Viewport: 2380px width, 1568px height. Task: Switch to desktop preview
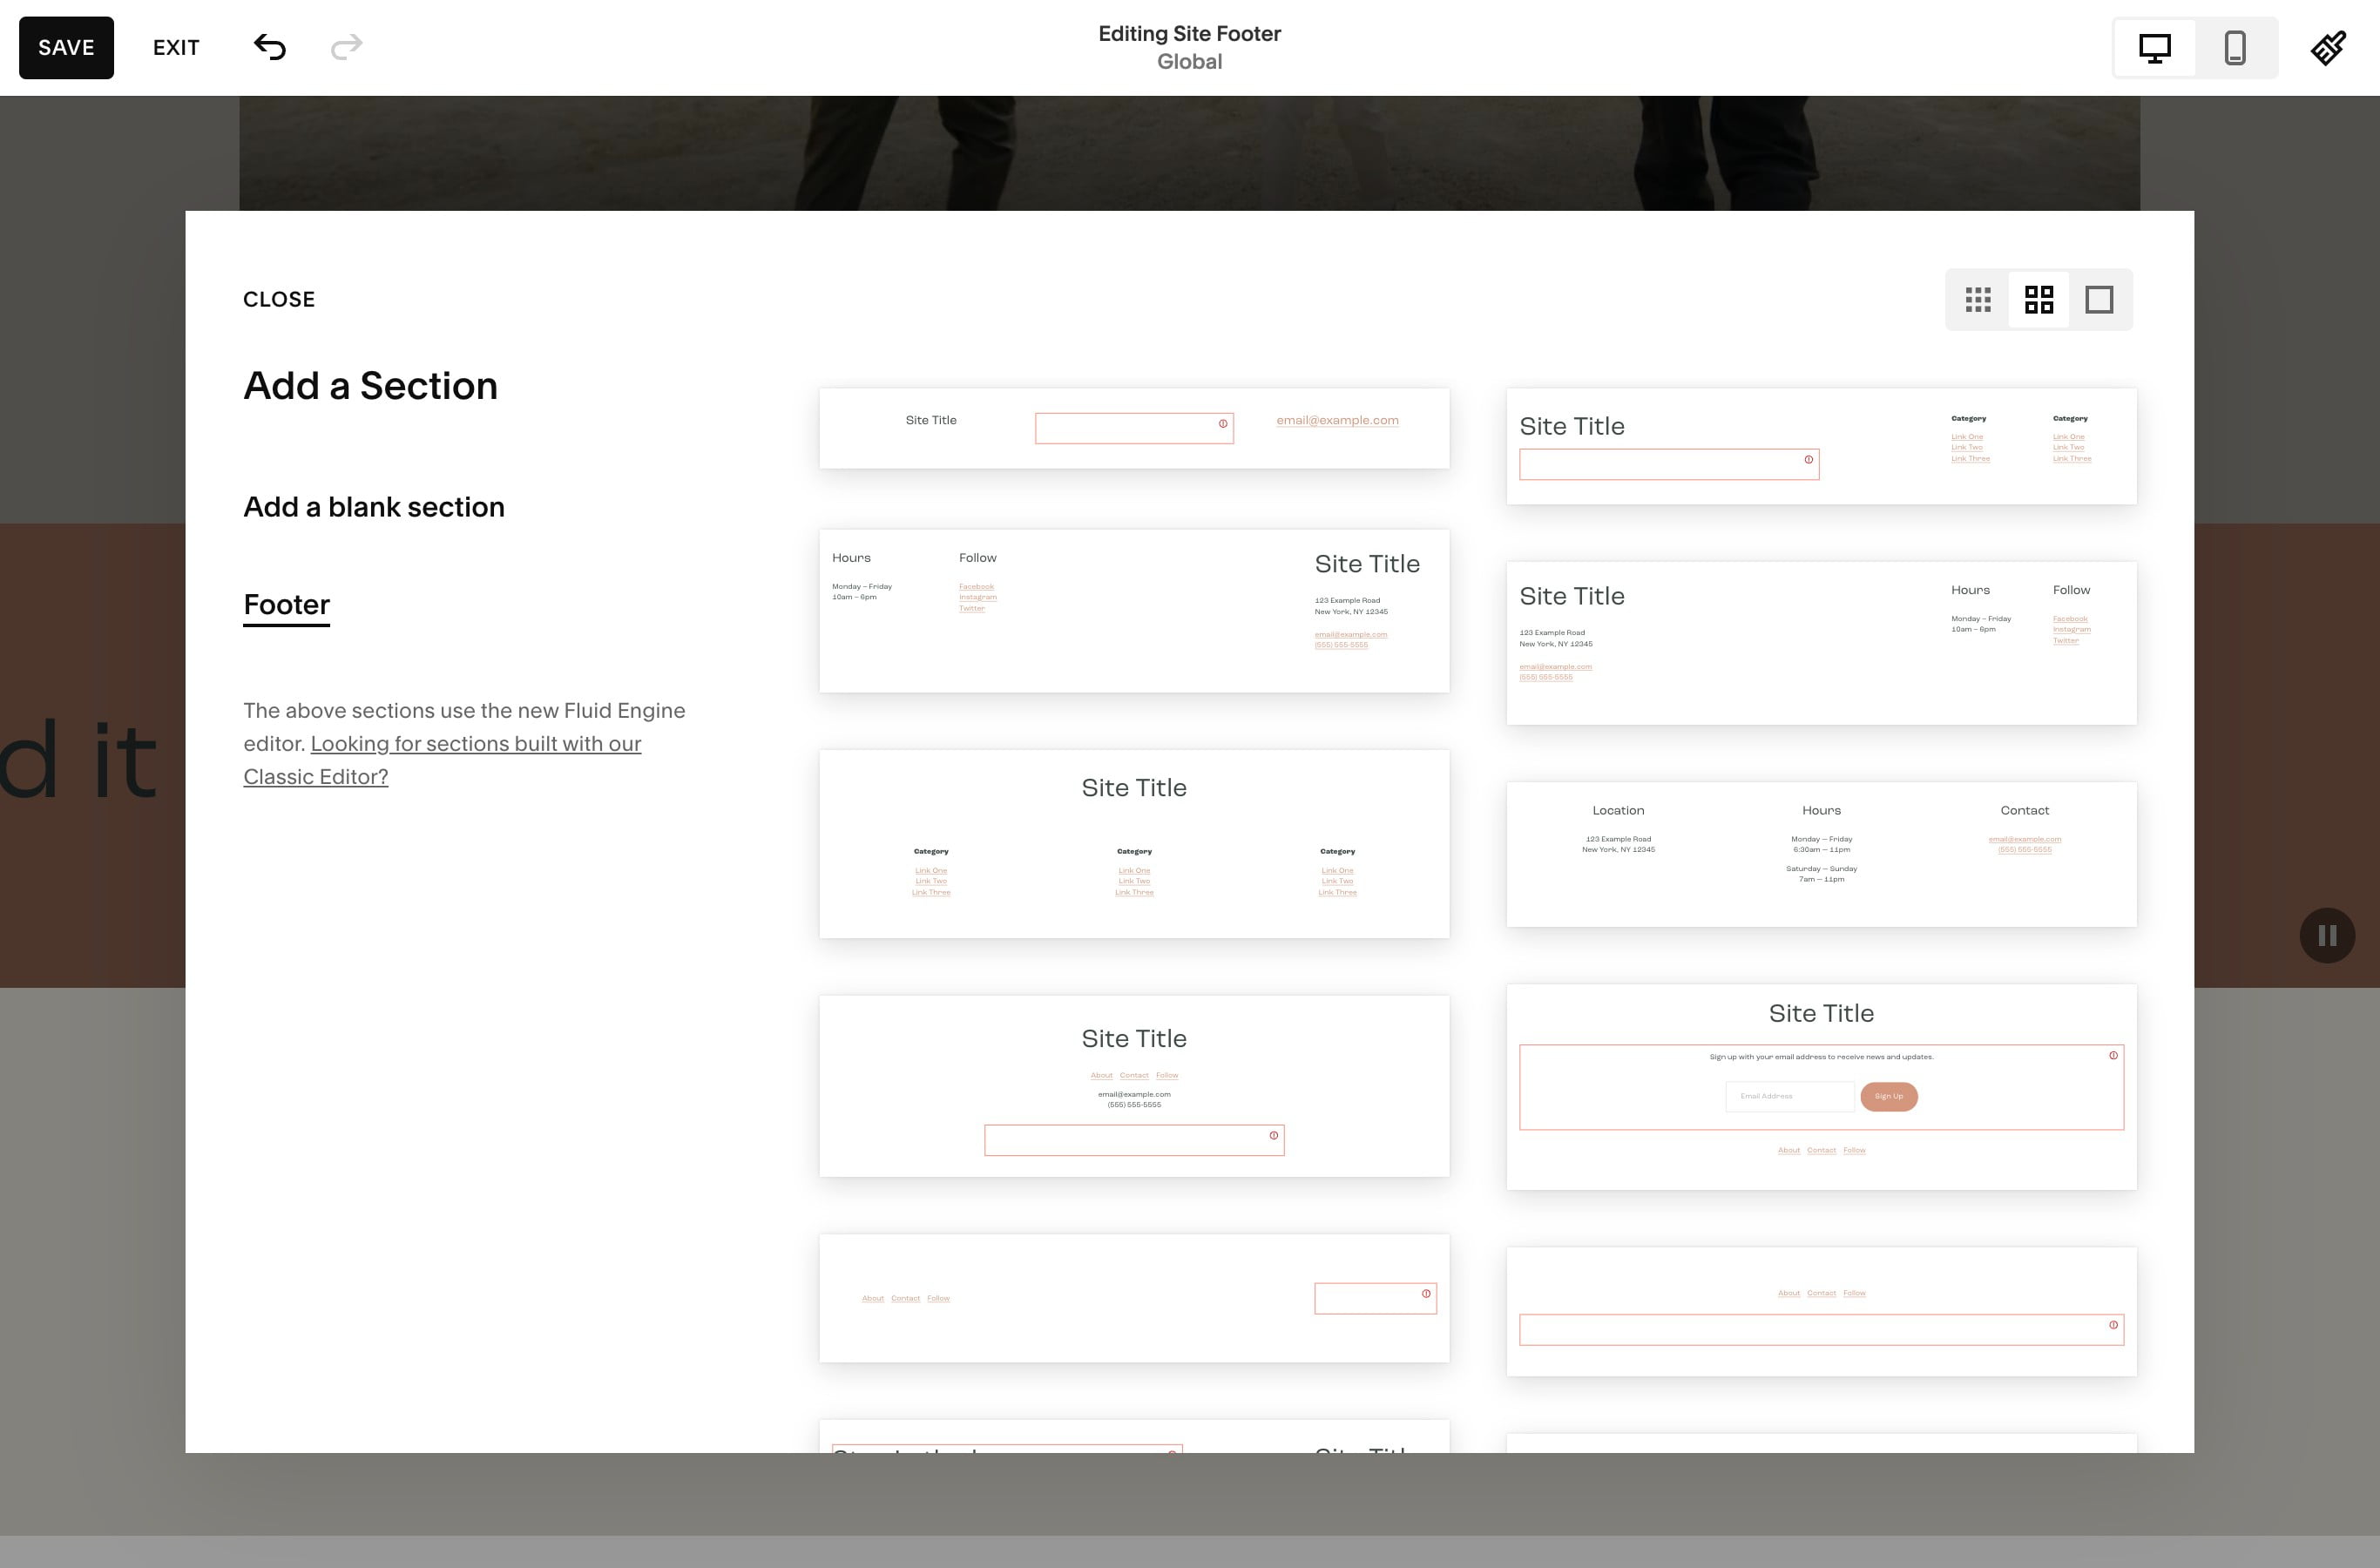pos(2154,47)
